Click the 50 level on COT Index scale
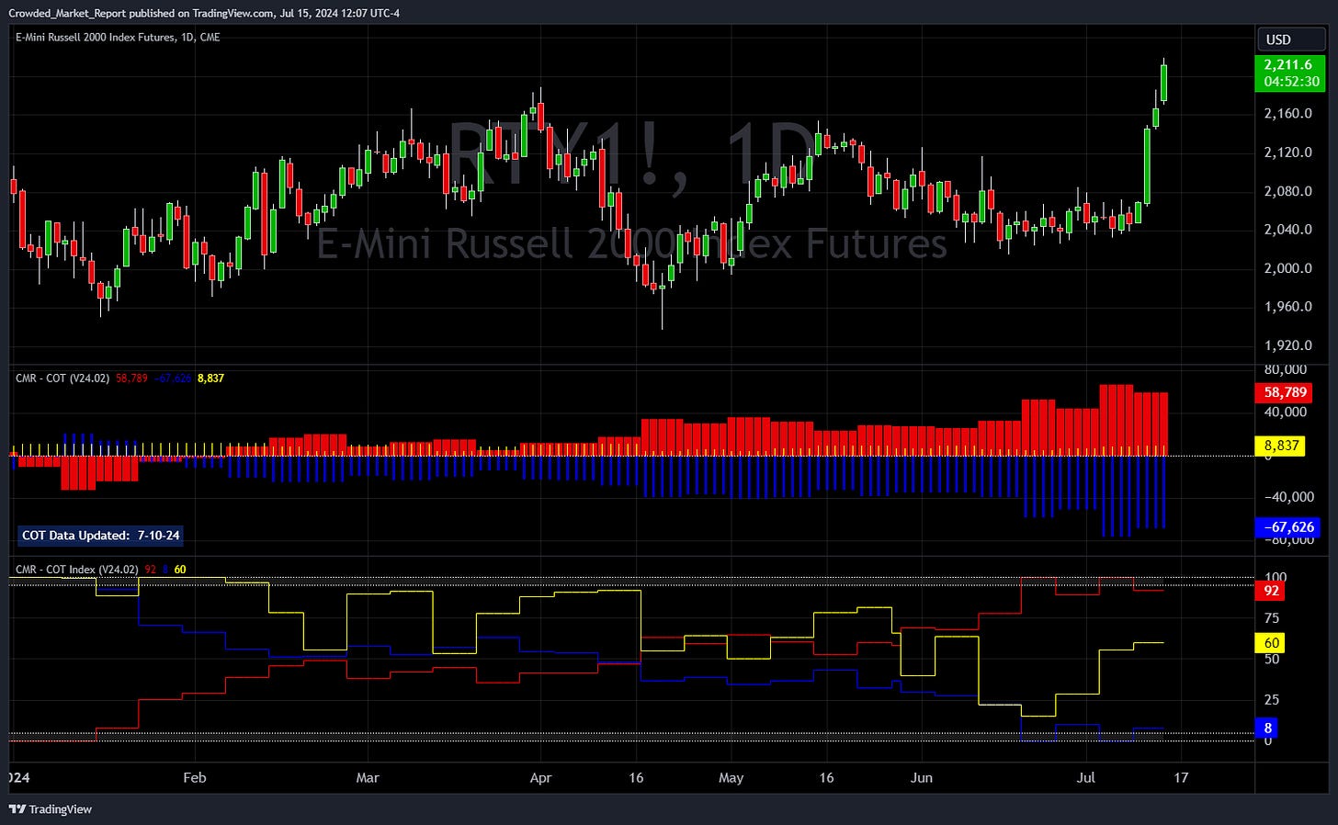The height and width of the screenshot is (825, 1338). click(x=1272, y=660)
